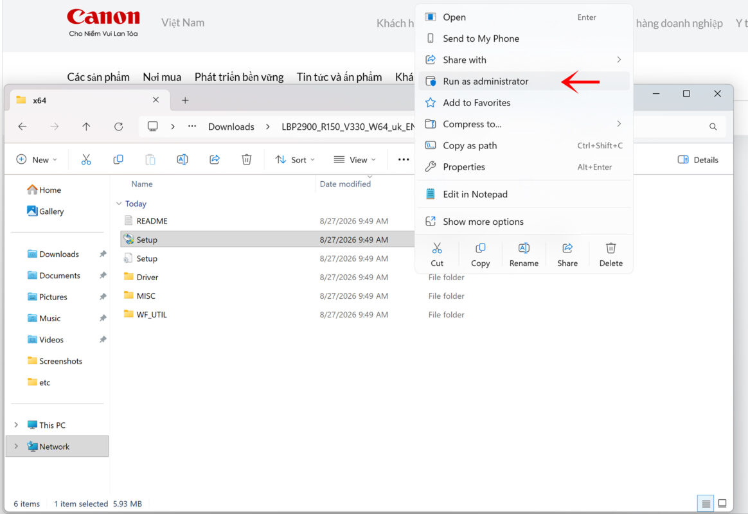Expand the This PC tree node
This screenshot has width=748, height=514.
(16, 425)
